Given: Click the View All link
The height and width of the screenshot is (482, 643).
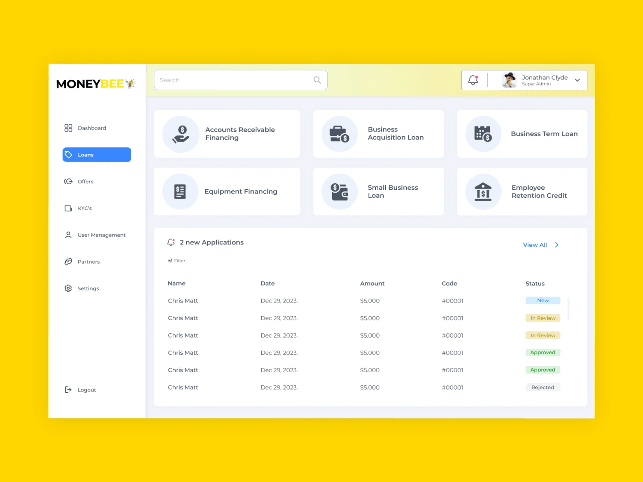Looking at the screenshot, I should click(535, 245).
